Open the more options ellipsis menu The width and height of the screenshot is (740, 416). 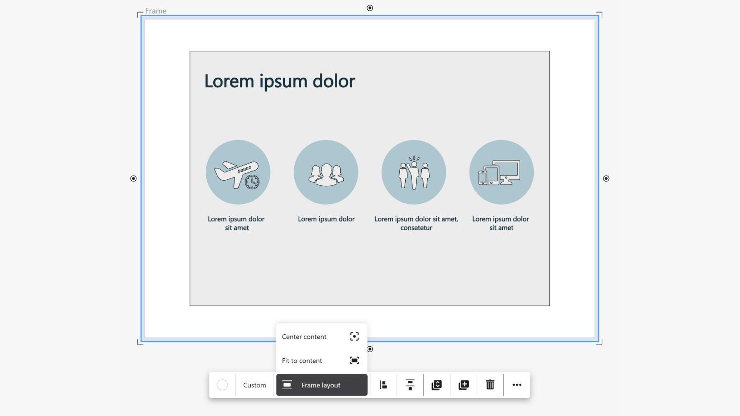click(x=517, y=385)
